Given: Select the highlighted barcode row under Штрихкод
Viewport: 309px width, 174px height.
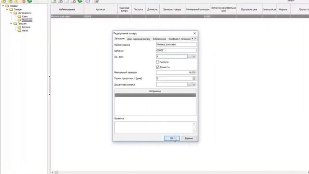Looking at the screenshot, I should click(x=155, y=95).
